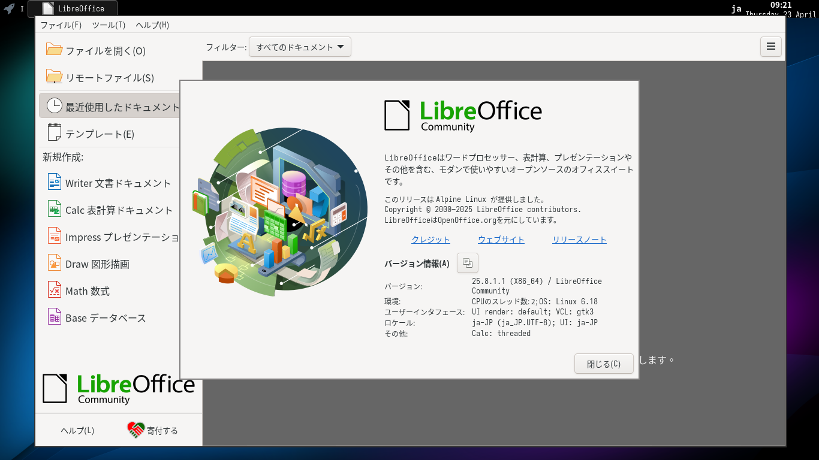Create a new Calc 表計算ドキュメント
Screen dimensions: 819x460
coord(110,209)
